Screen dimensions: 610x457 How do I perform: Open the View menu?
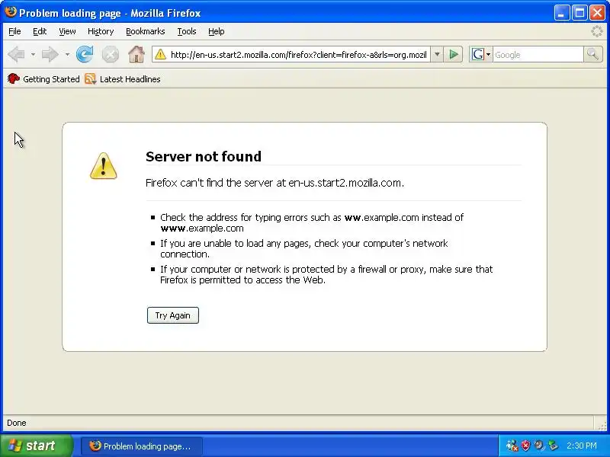[67, 31]
